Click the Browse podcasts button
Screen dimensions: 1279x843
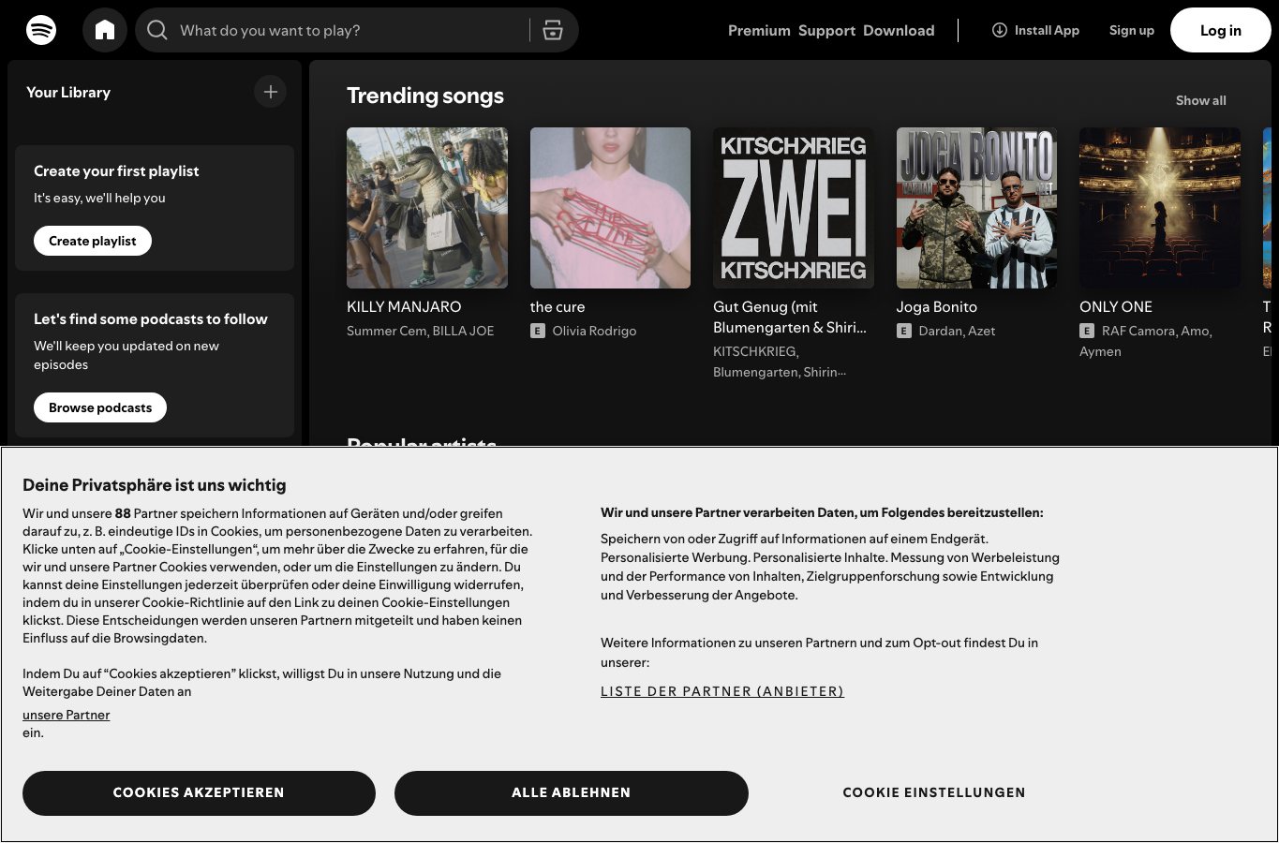click(100, 407)
